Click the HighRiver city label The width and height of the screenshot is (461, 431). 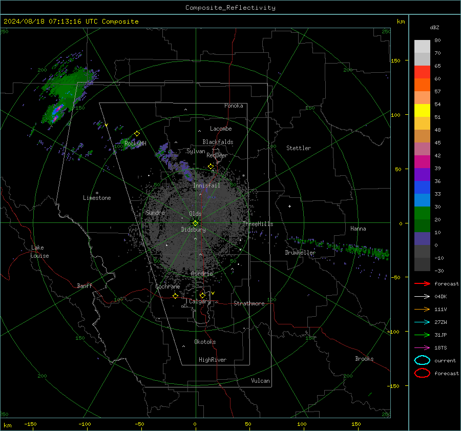(213, 360)
